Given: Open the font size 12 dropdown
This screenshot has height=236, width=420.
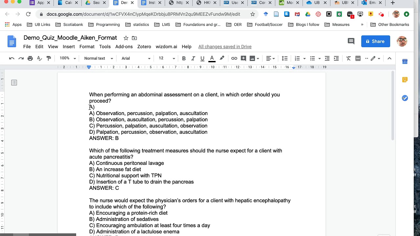Looking at the screenshot, I should pos(167,58).
